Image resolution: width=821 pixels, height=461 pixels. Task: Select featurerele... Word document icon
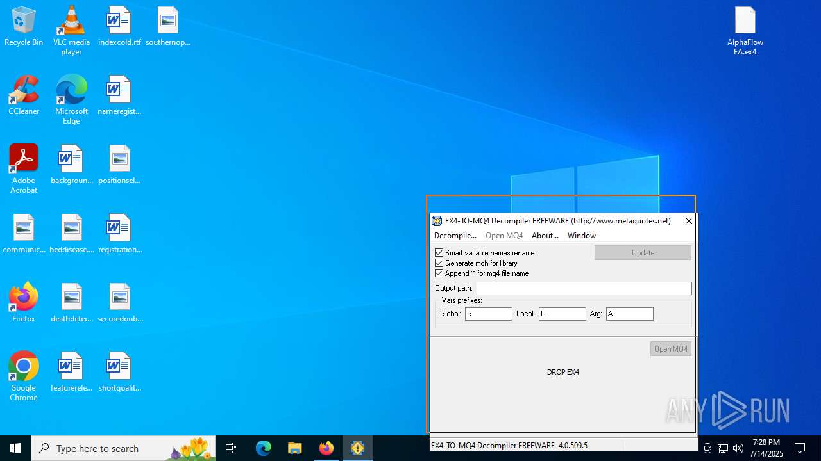(x=71, y=373)
